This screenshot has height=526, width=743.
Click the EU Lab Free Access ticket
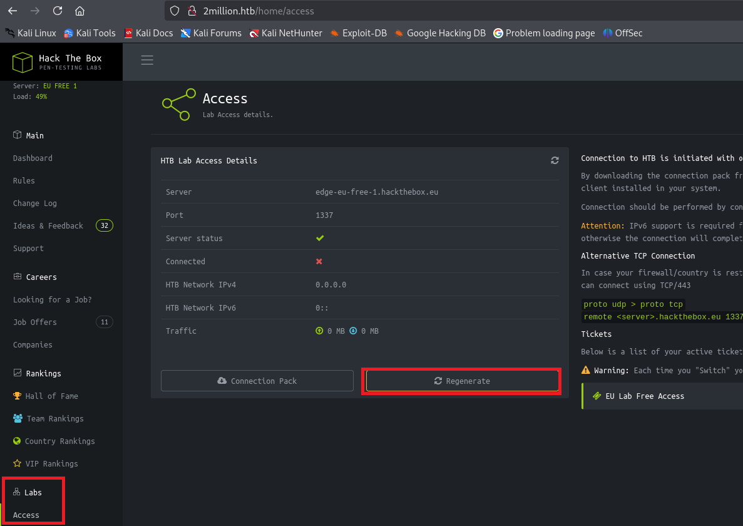tap(645, 396)
